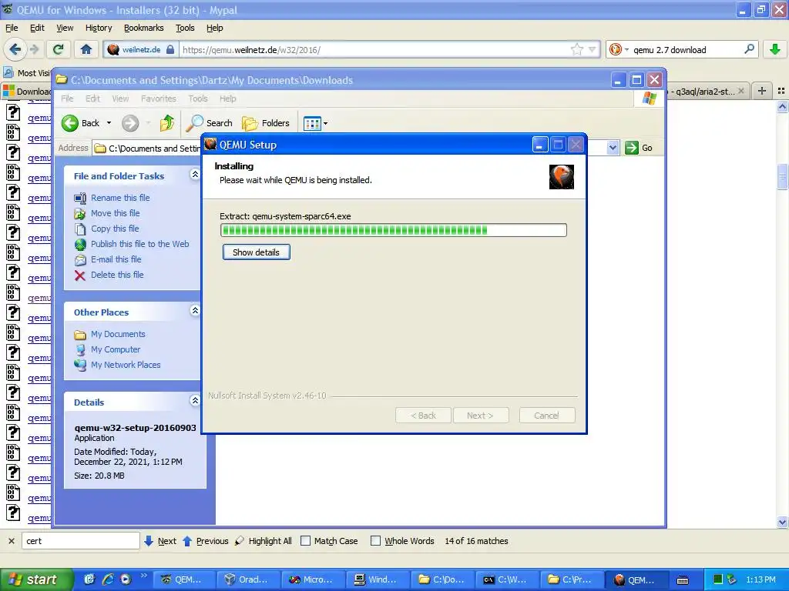Open My Computer from Other Places
The width and height of the screenshot is (789, 591).
coord(116,349)
